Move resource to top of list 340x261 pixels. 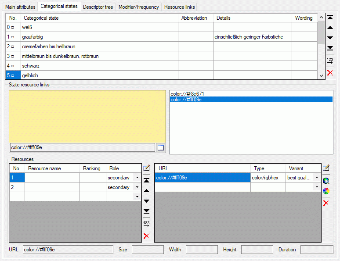[x=147, y=180]
